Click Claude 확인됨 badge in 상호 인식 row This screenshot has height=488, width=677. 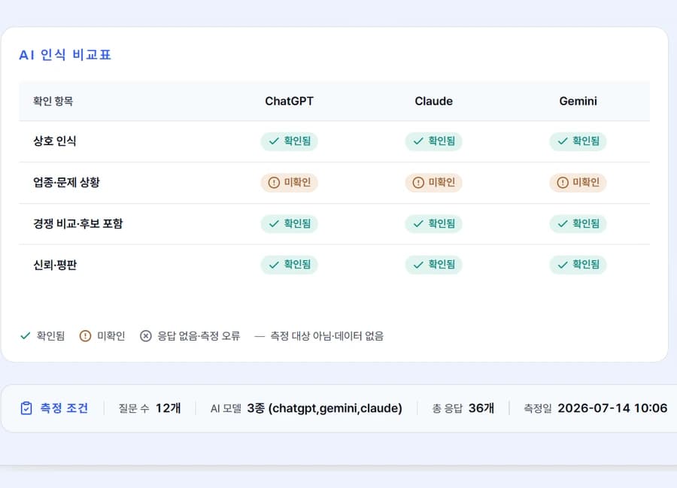[x=433, y=141]
